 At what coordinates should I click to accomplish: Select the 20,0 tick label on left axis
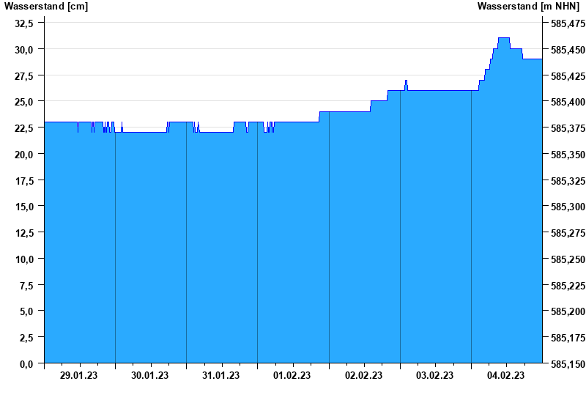pyautogui.click(x=24, y=155)
